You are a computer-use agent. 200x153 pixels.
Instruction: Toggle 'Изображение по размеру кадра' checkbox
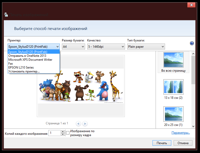(68, 133)
